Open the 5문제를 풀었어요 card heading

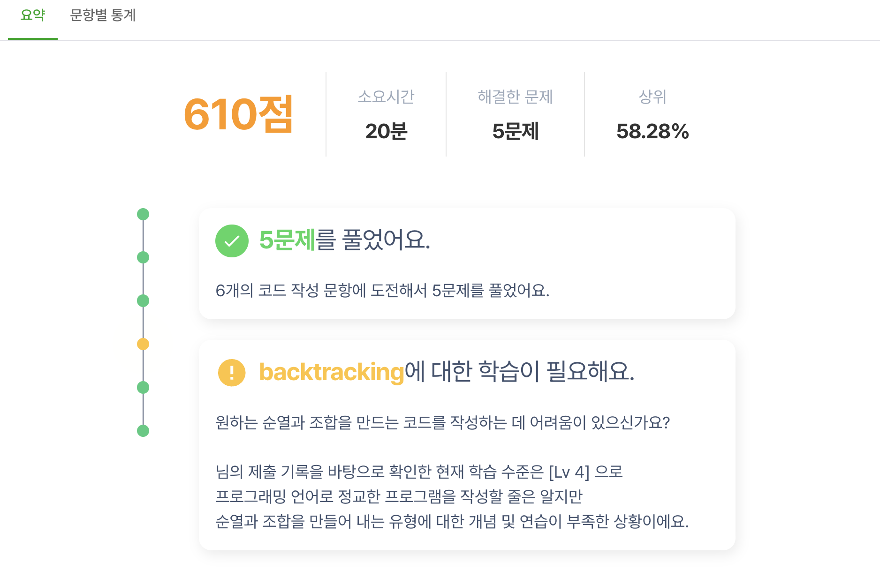[x=345, y=240]
